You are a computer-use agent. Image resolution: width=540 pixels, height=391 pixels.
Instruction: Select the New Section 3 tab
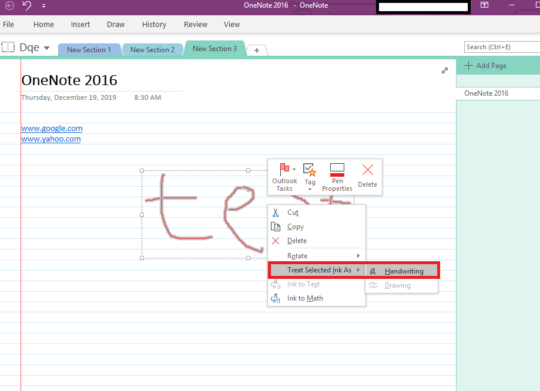(215, 49)
